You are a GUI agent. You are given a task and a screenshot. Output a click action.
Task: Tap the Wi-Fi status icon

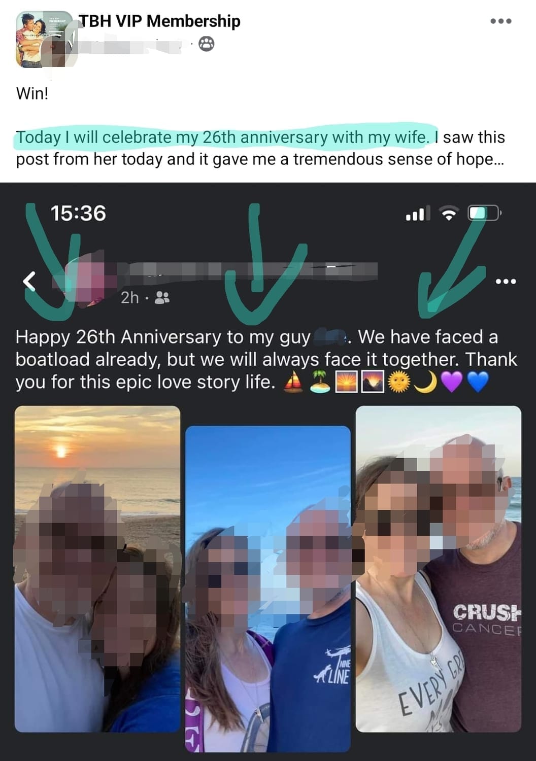point(448,214)
